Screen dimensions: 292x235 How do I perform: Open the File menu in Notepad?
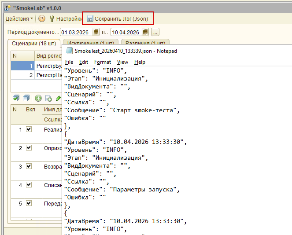point(69,62)
